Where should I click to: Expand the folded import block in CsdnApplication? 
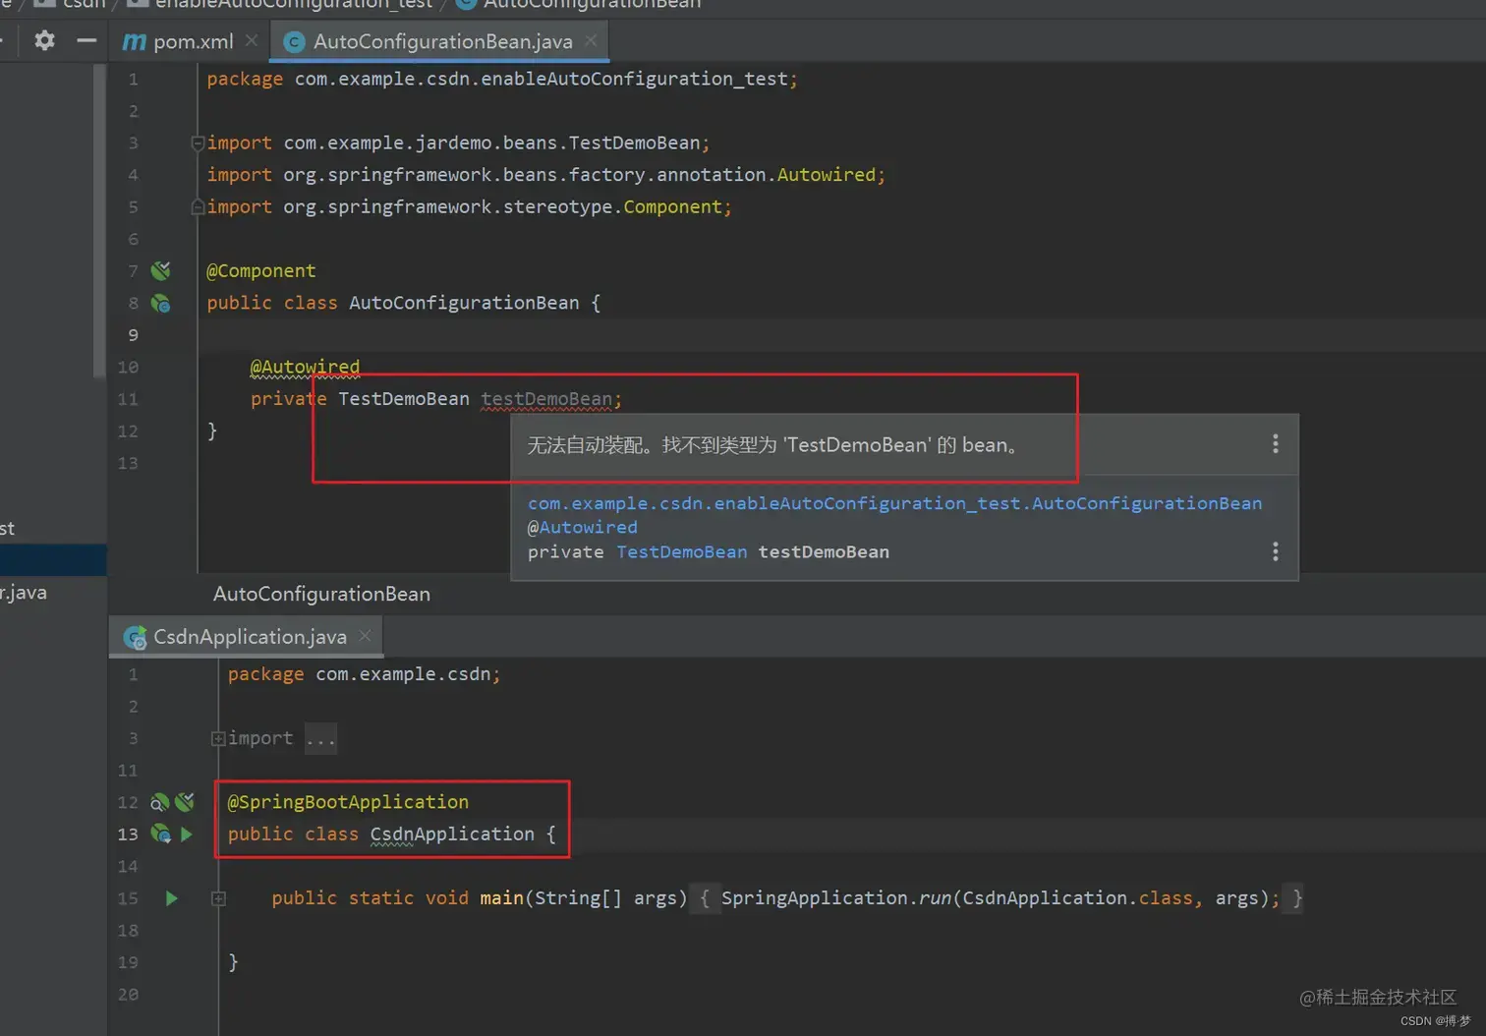(218, 738)
